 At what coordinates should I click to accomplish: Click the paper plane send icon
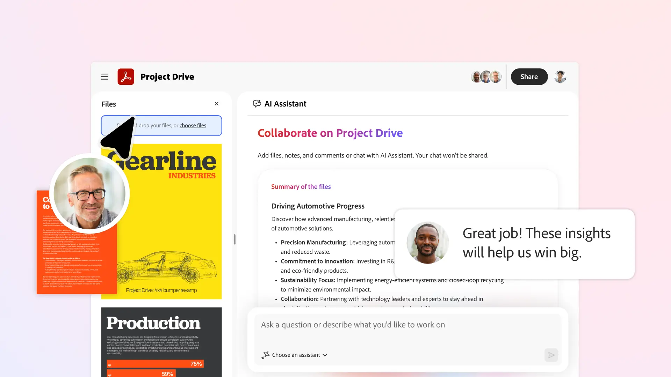click(x=551, y=355)
